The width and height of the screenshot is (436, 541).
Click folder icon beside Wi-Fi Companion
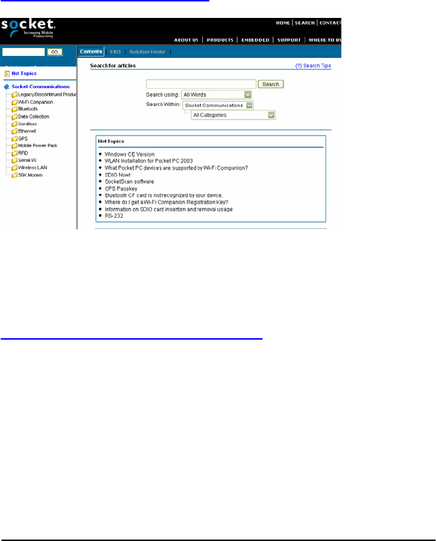click(14, 102)
